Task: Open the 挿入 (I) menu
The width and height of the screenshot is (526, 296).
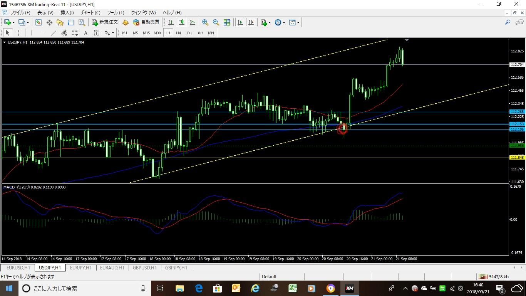Action: 67,13
